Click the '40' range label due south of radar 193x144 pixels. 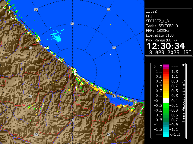click(x=72, y=120)
